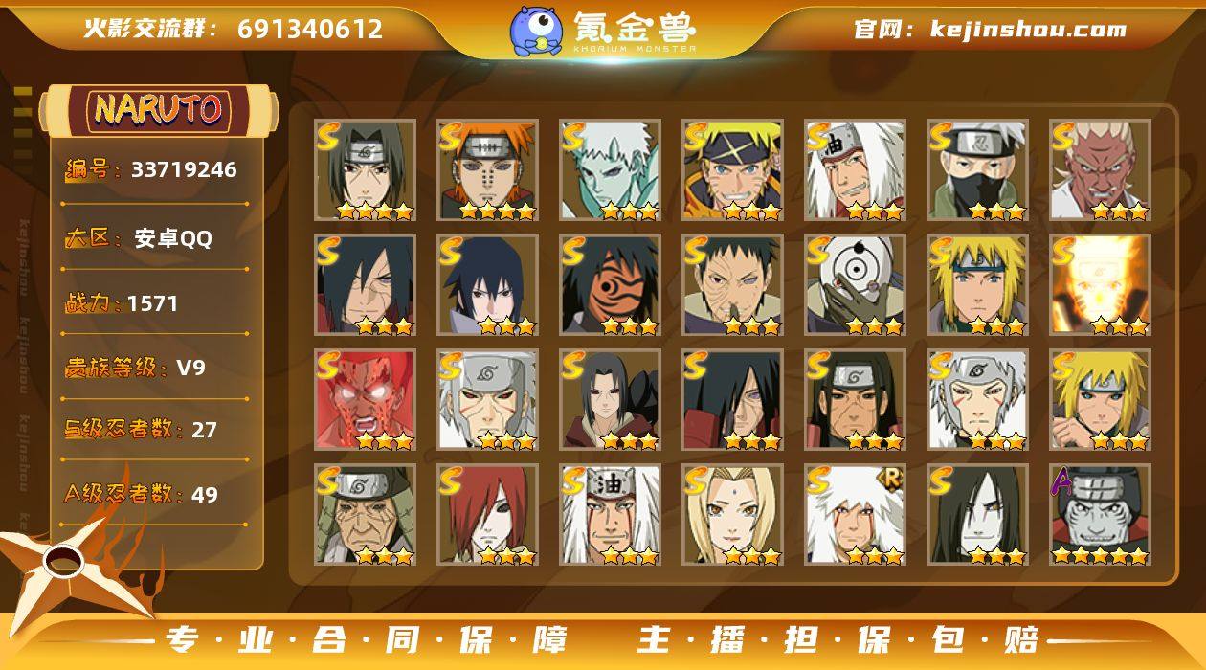
Task: Click the shuriken icon in bottom corner
Action: click(x=72, y=565)
